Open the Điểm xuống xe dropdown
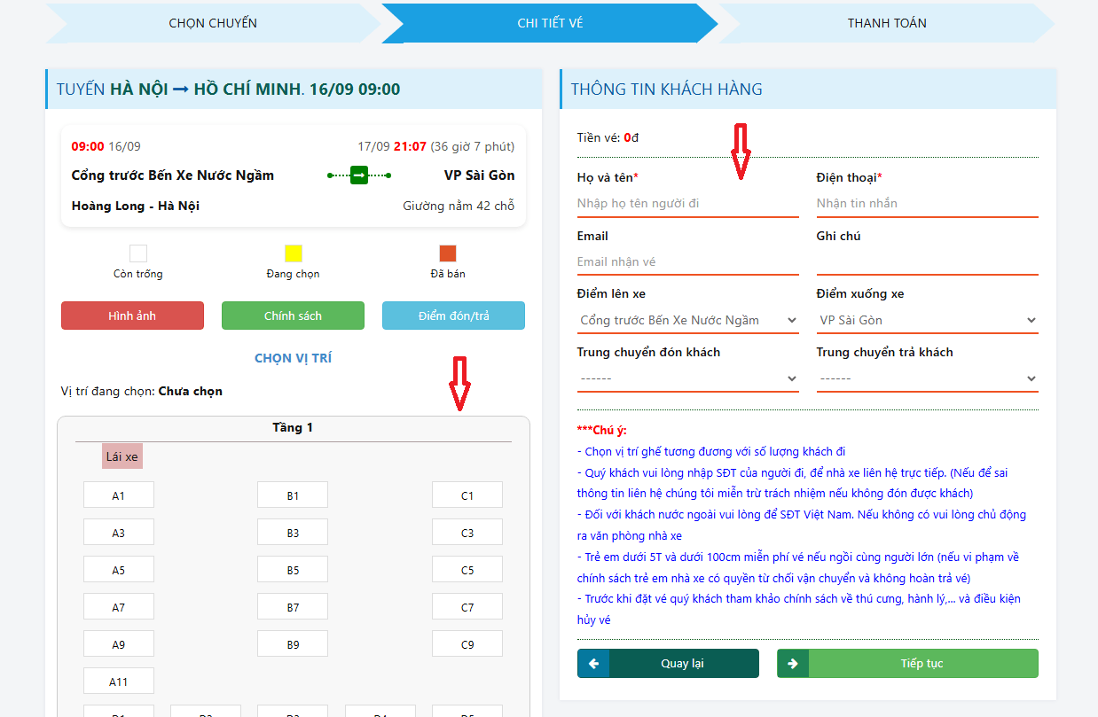The image size is (1098, 717). coord(927,320)
